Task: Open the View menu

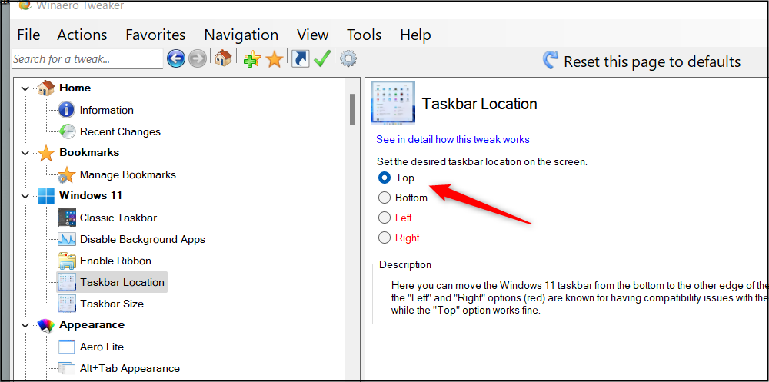Action: pyautogui.click(x=312, y=35)
